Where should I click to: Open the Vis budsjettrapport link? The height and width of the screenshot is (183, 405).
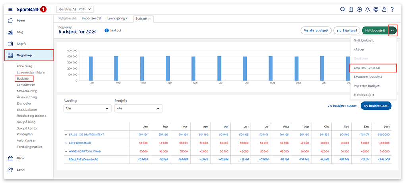click(341, 106)
